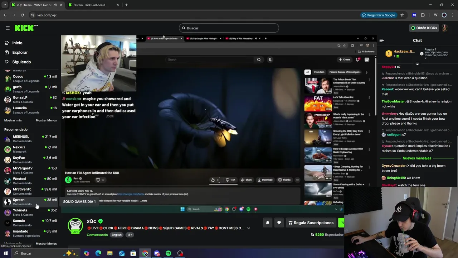
Task: Open Westcol recommended channel
Action: [x=30, y=181]
